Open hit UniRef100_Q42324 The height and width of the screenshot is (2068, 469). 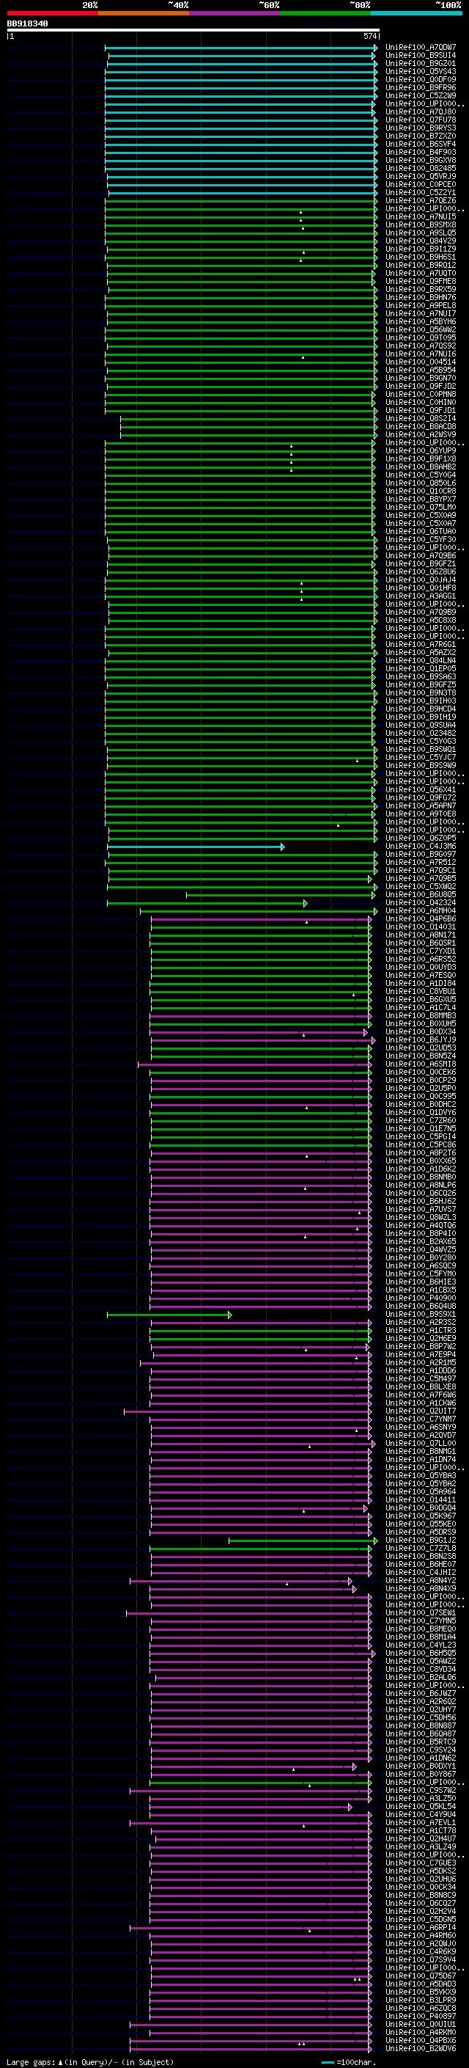(421, 902)
